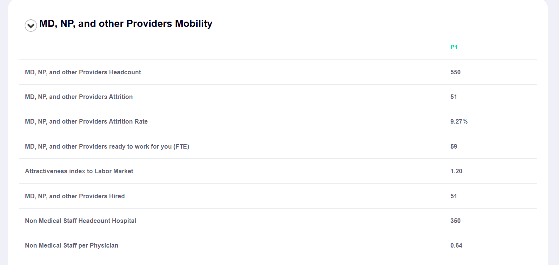
Task: Click the headcount value 550 in column P1
Action: 456,72
